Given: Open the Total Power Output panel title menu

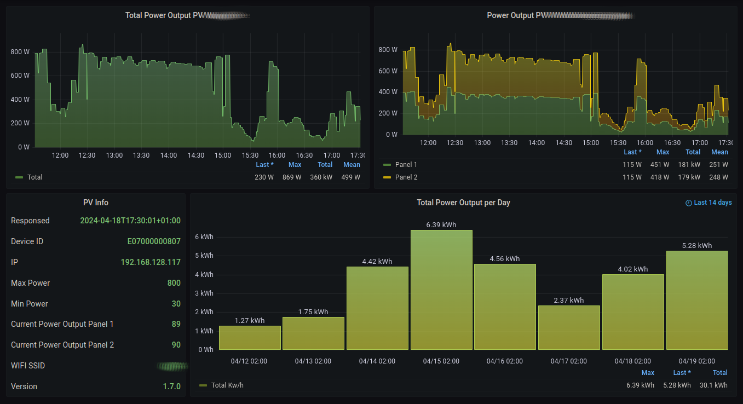Looking at the screenshot, I should 187,15.
